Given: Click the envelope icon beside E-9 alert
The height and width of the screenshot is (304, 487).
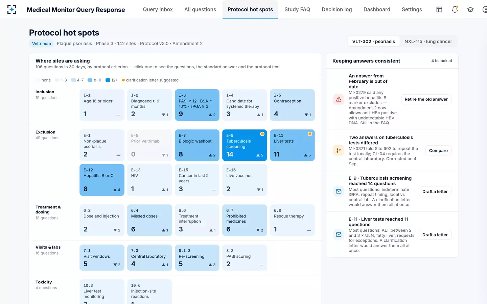Looking at the screenshot, I should coord(339,192).
